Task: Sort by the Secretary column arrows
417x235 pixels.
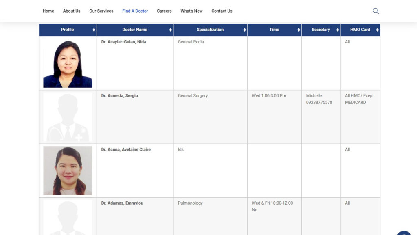Action: pyautogui.click(x=337, y=30)
